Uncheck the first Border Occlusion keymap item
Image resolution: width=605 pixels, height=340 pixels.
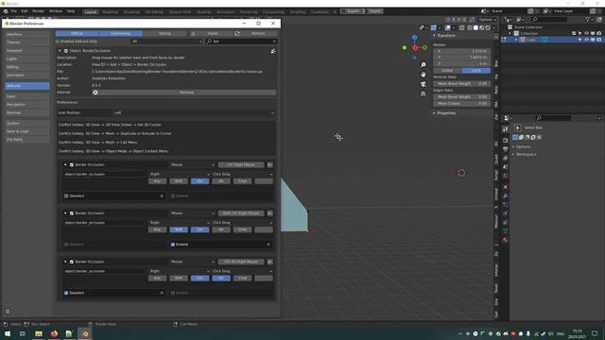pyautogui.click(x=72, y=164)
